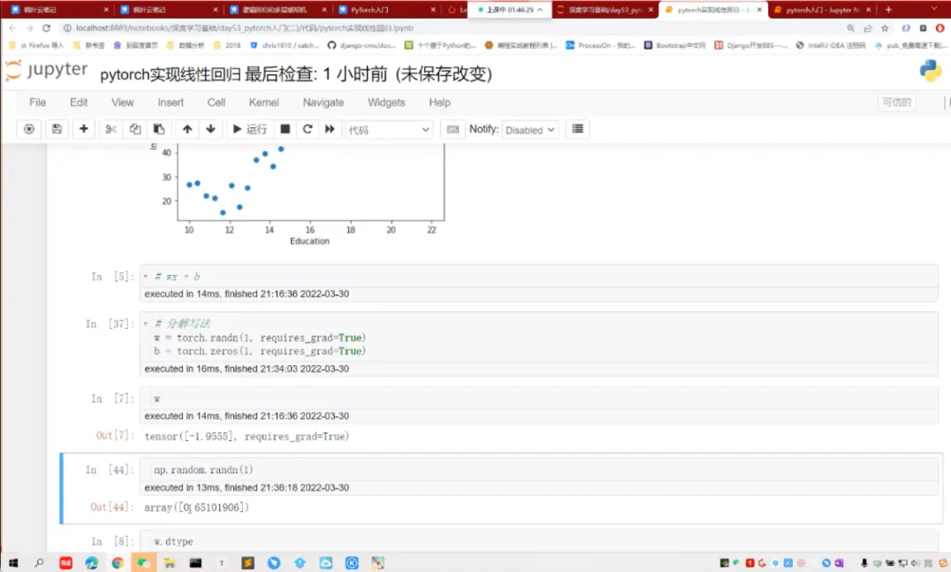
Task: Click the save notebook icon
Action: click(x=57, y=129)
